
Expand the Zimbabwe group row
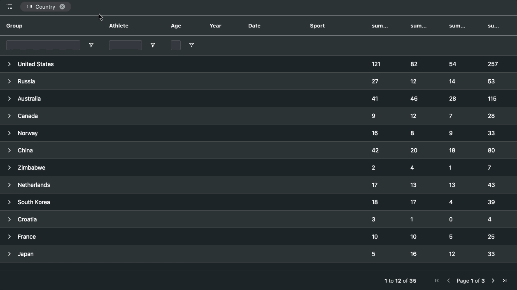click(9, 168)
